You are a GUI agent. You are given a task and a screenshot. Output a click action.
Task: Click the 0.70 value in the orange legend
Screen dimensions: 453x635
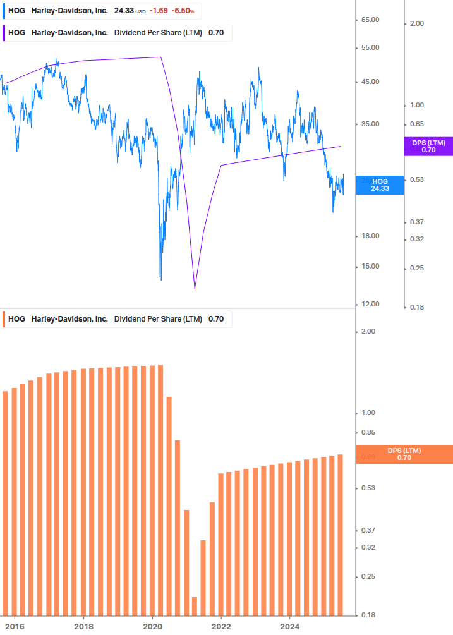click(x=216, y=319)
